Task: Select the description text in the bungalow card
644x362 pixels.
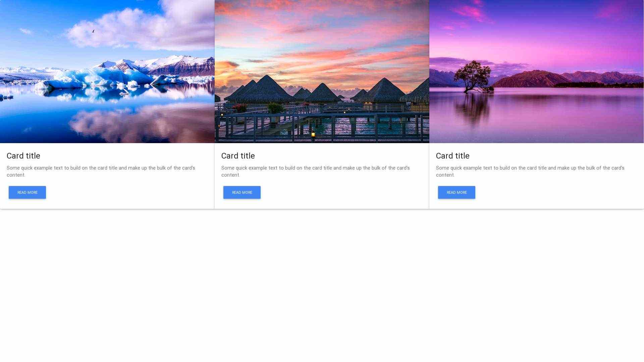Action: (316, 171)
